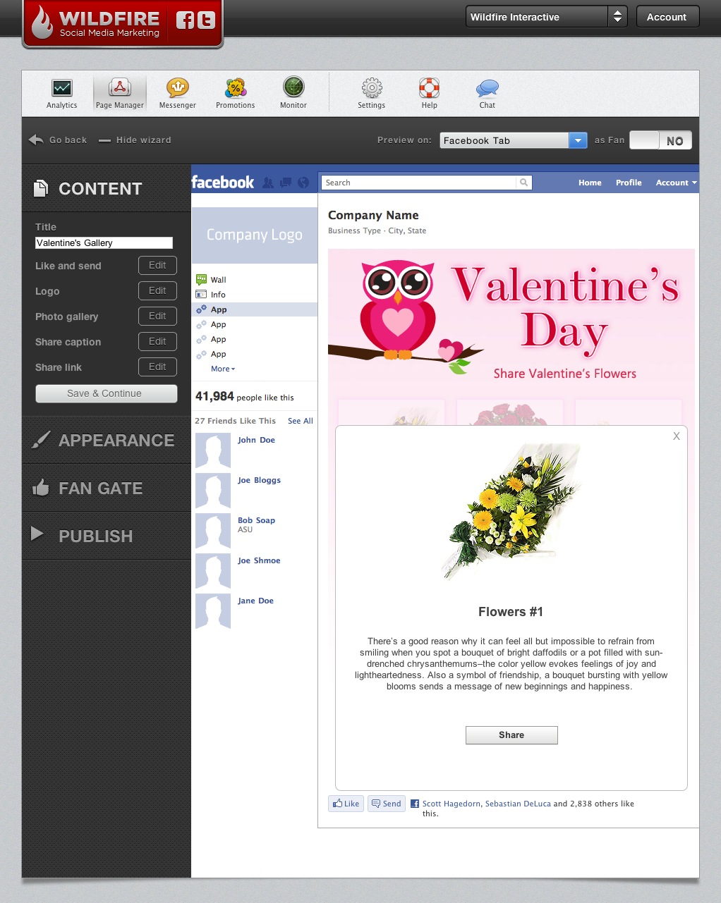Select the Info menu item
This screenshot has width=721, height=903.
pos(219,295)
